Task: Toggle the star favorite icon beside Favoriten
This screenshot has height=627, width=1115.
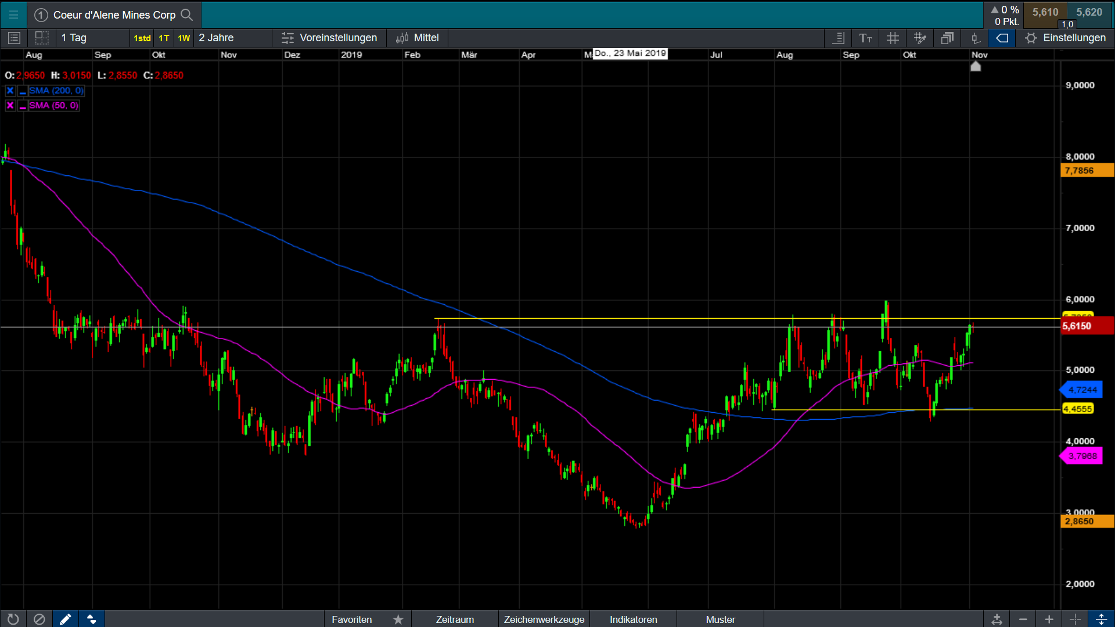Action: 398,619
